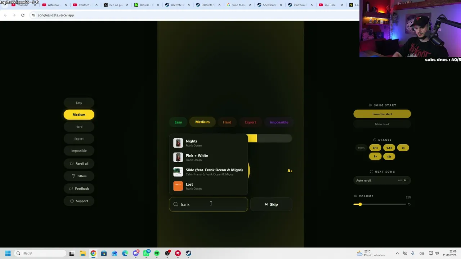Switch to the Easy tab above the search
This screenshot has width=461, height=259.
pyautogui.click(x=178, y=122)
